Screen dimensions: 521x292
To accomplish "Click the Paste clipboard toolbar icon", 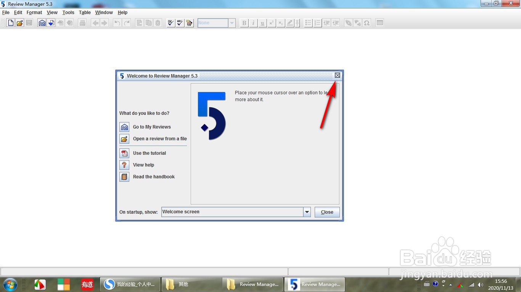I will pyautogui.click(x=158, y=23).
